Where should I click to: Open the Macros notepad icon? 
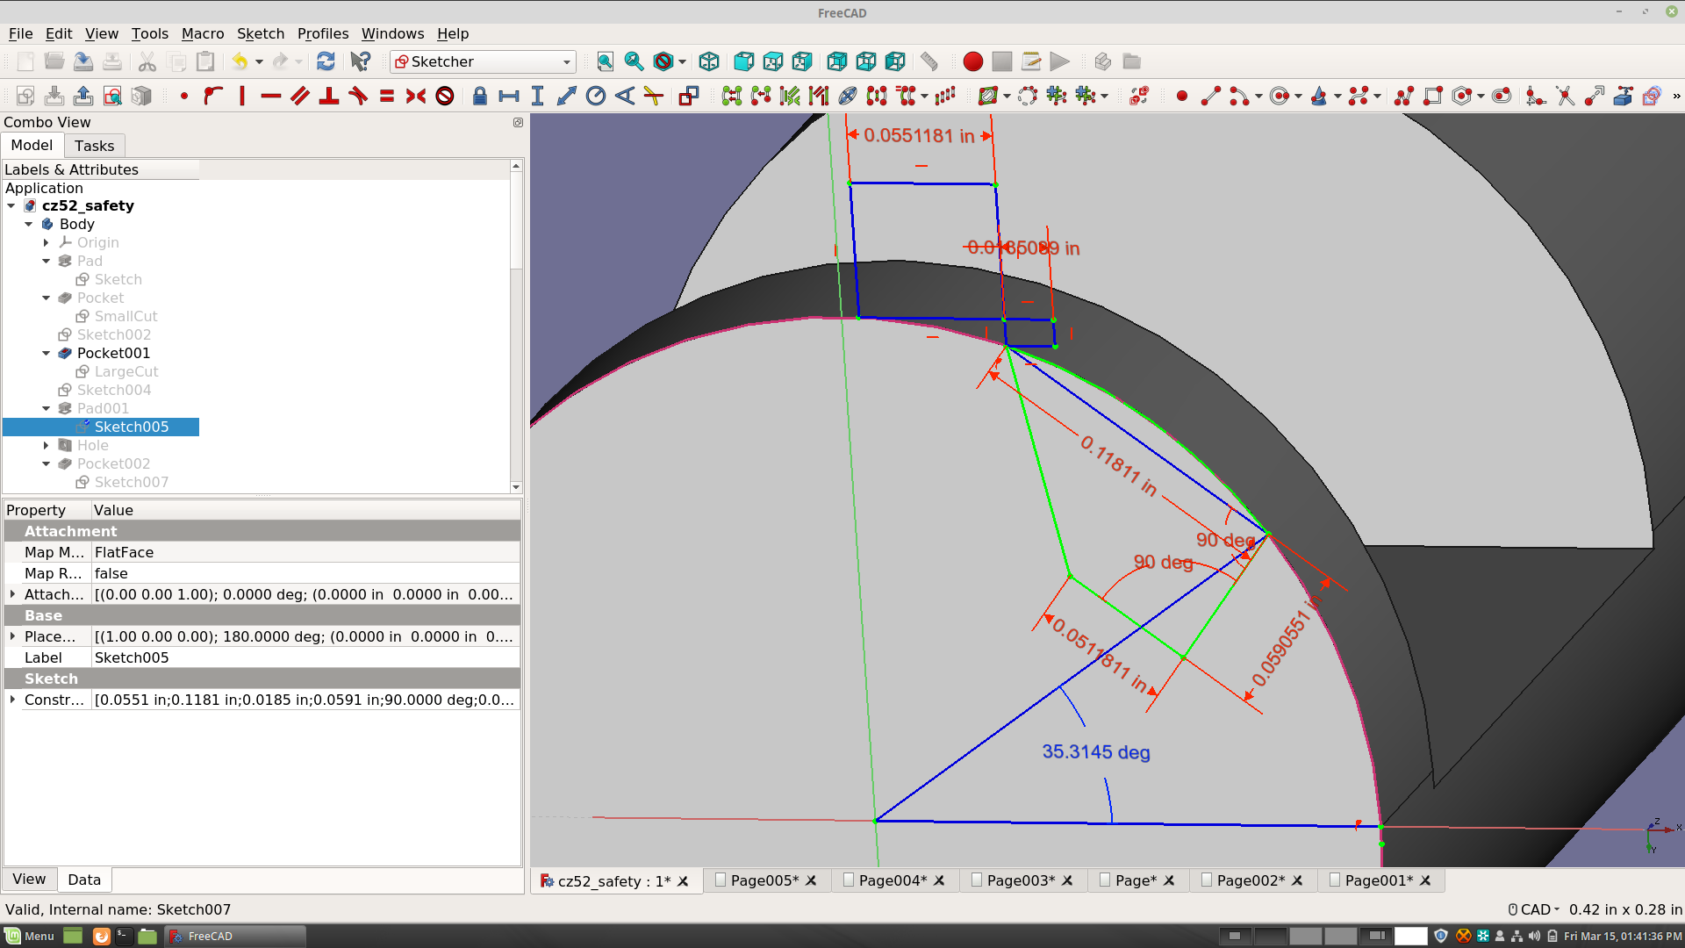tap(1031, 61)
